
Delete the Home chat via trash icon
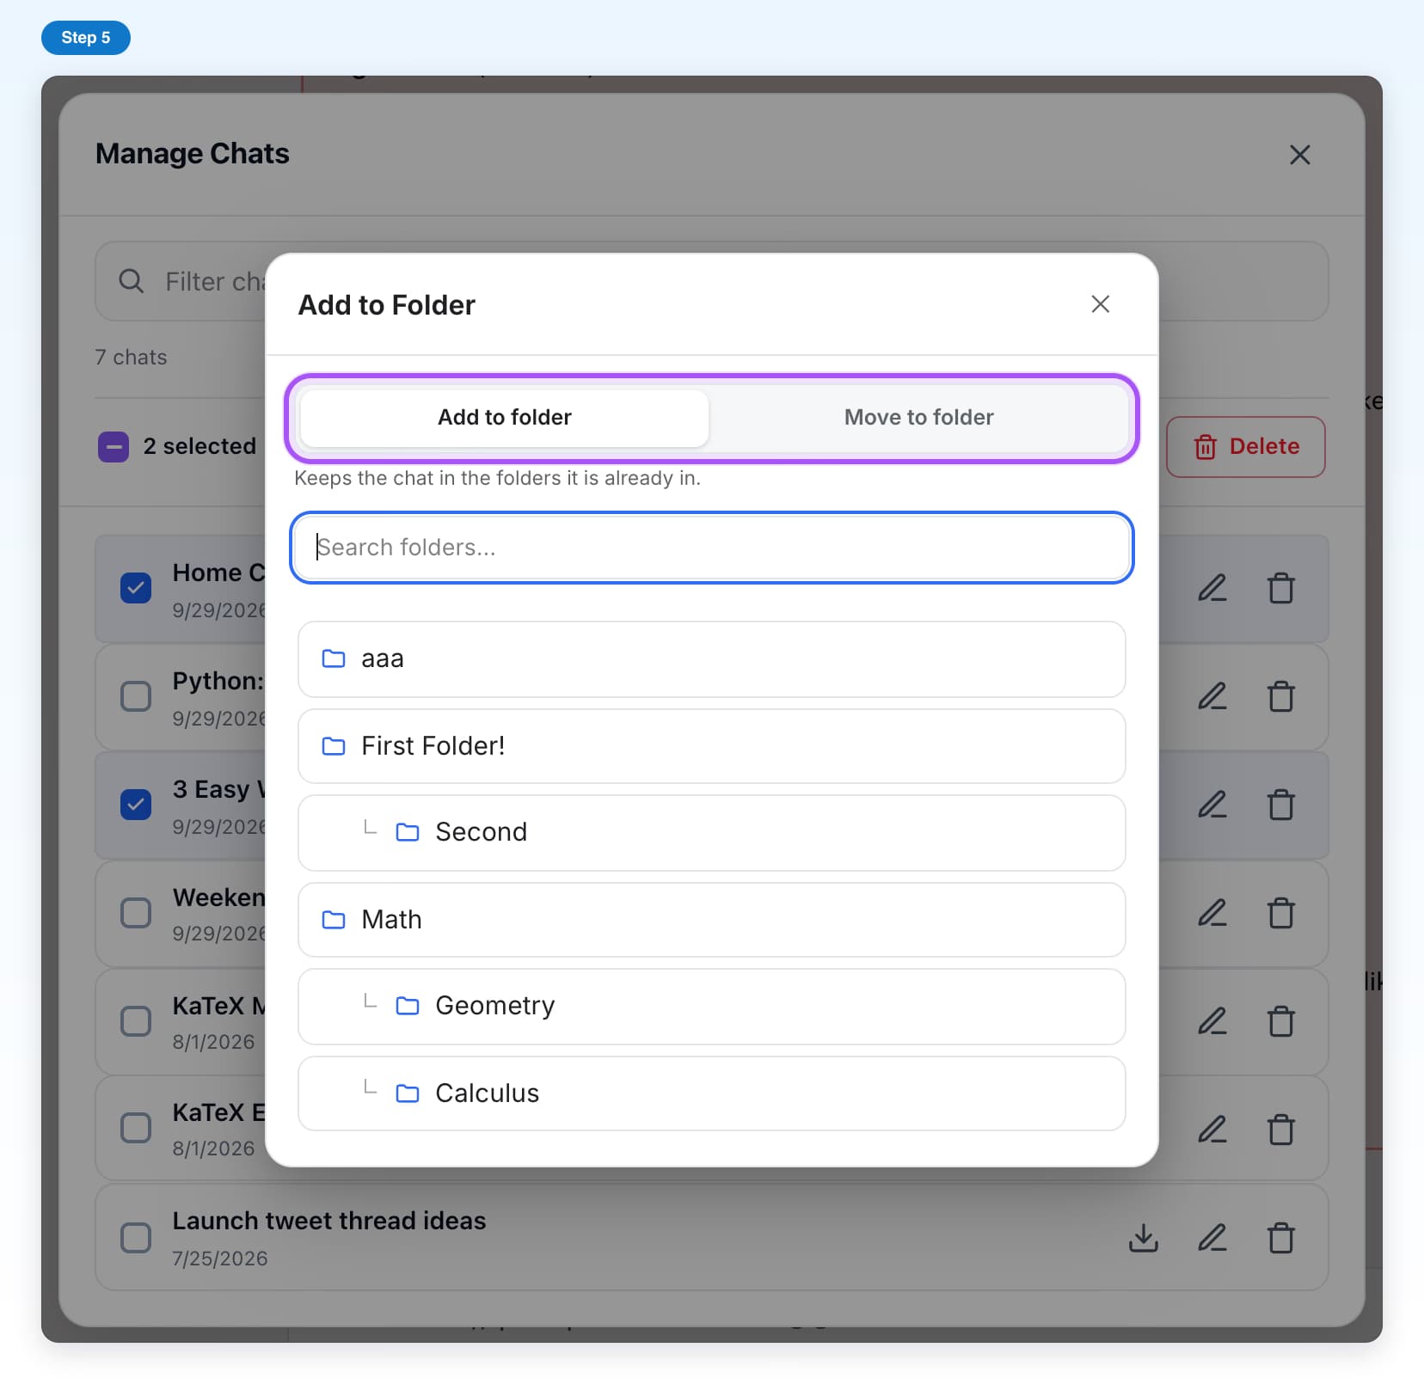click(1281, 588)
